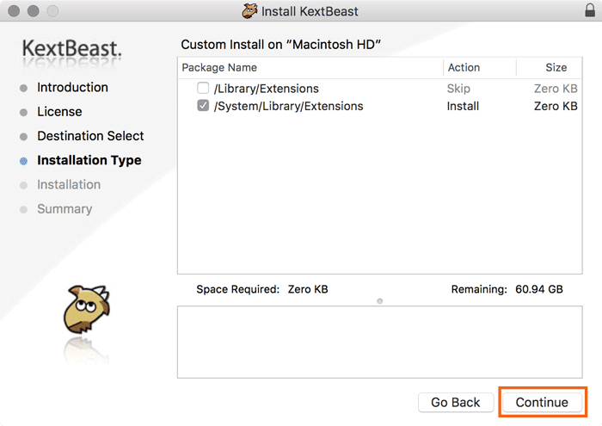This screenshot has height=426, width=602.
Task: Click the Space Required Zero KB value
Action: pyautogui.click(x=308, y=289)
